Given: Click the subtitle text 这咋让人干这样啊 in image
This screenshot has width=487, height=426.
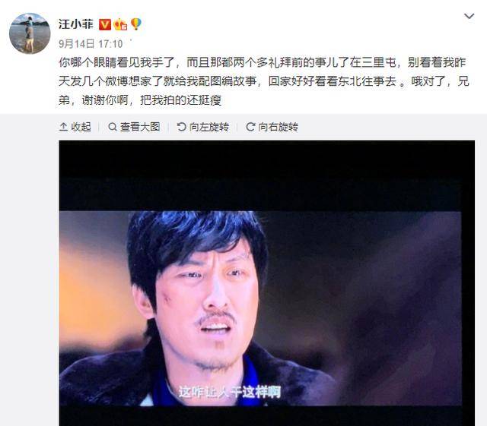Looking at the screenshot, I should pyautogui.click(x=230, y=392).
